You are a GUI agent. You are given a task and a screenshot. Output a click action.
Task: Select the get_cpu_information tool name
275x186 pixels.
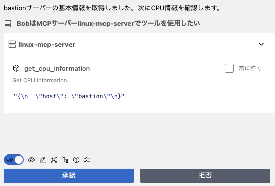(57, 68)
